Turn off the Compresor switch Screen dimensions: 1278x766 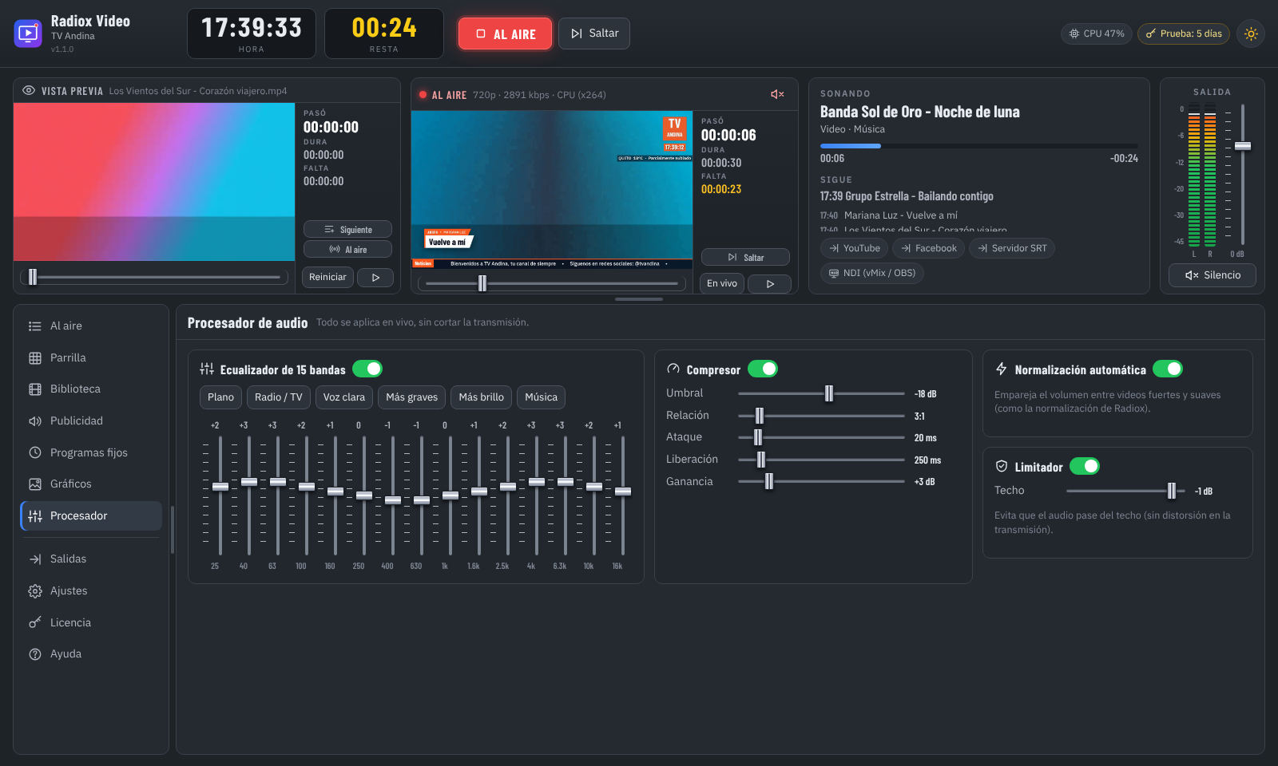click(x=763, y=369)
